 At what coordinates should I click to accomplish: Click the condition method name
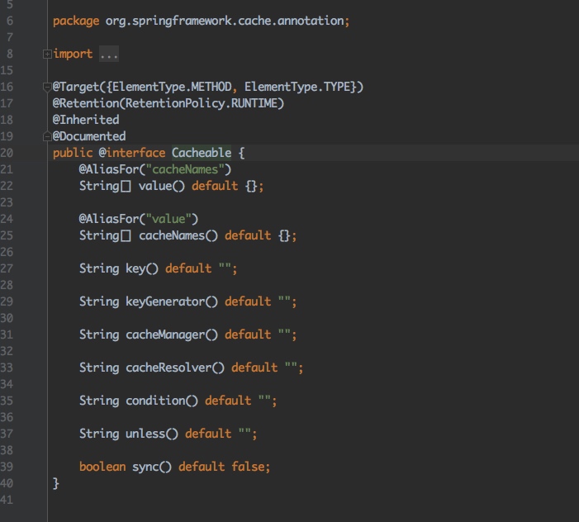[x=154, y=401]
